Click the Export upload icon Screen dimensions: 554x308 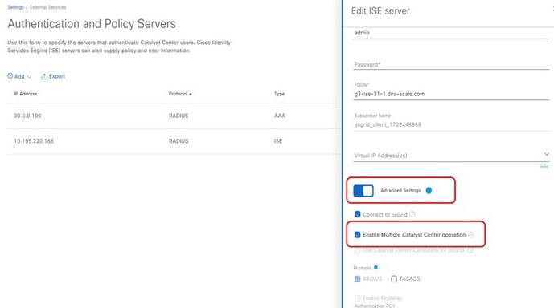click(44, 76)
